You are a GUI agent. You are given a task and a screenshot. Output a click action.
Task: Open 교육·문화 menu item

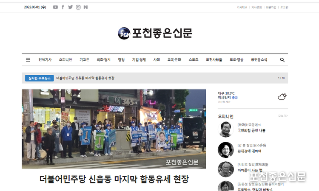coord(174,60)
